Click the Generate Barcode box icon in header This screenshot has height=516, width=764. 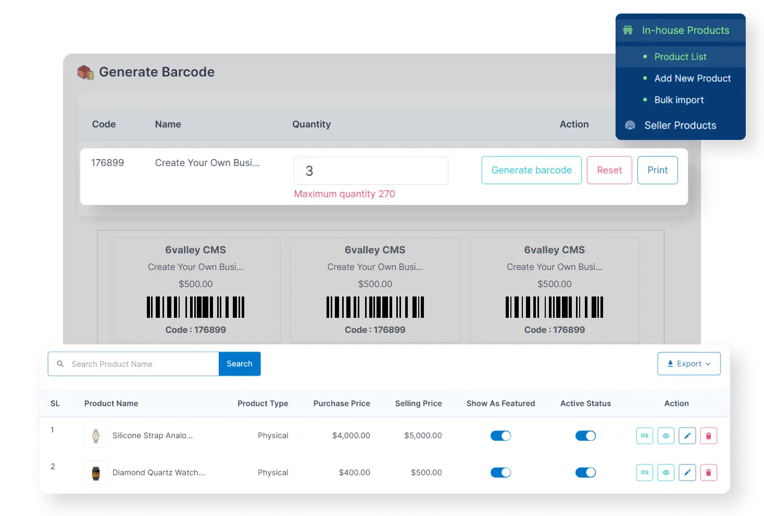(x=85, y=72)
